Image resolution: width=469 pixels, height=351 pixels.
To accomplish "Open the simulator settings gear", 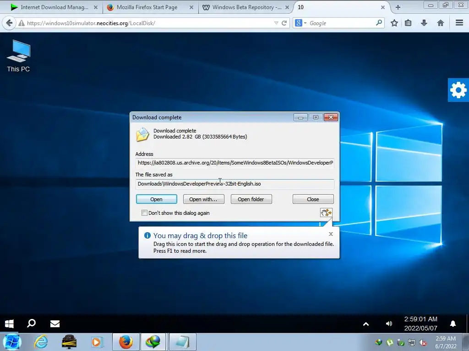I will point(458,90).
